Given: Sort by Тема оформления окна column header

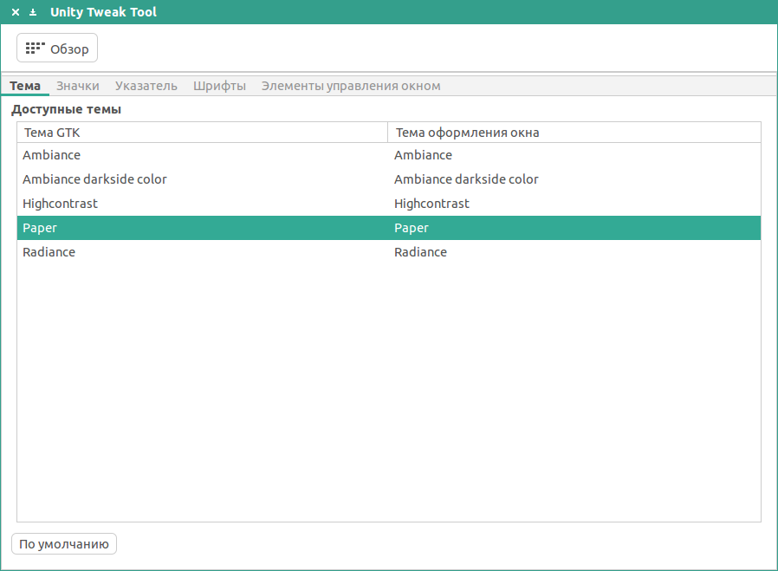Looking at the screenshot, I should click(x=574, y=133).
